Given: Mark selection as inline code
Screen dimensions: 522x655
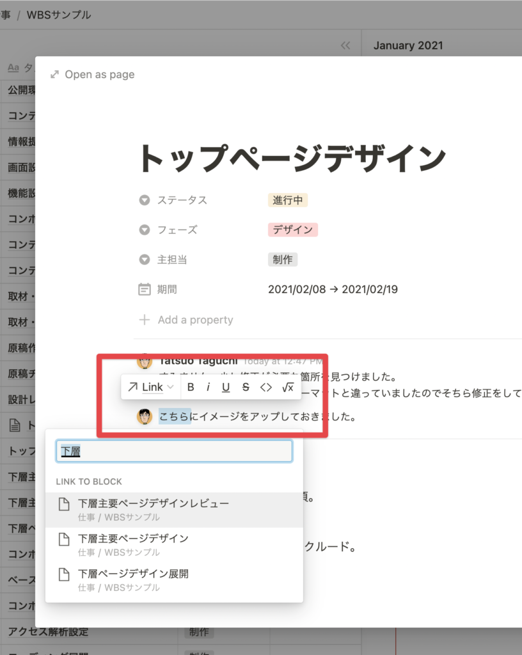Looking at the screenshot, I should [x=266, y=387].
